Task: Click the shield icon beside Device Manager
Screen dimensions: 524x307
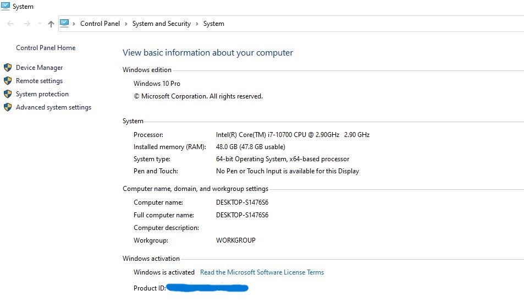Action: click(8, 68)
